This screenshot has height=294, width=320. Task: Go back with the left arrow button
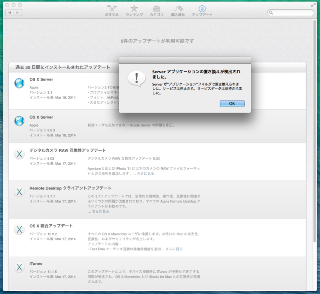(10, 13)
